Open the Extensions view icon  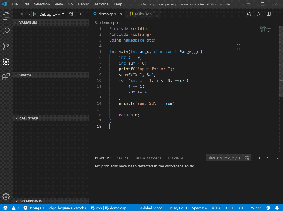6,77
